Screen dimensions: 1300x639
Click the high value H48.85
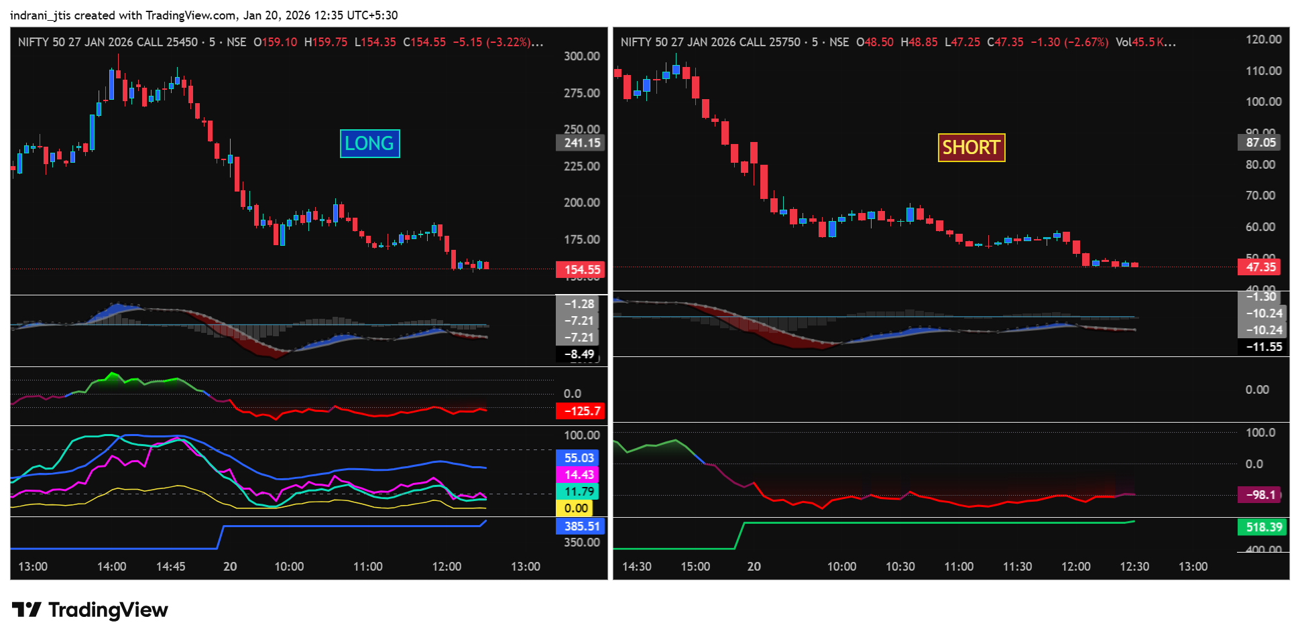[919, 42]
